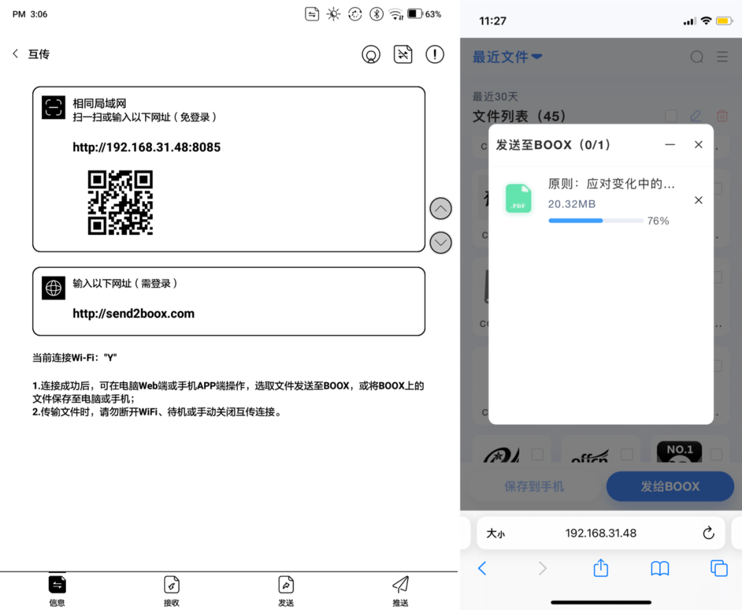Viewport: 742px width, 610px height.
Task: Open the exclamation mark info icon
Action: (434, 54)
